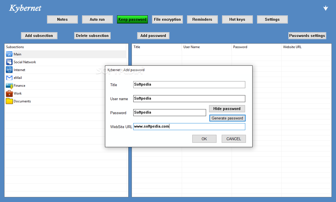Click the eMail envelope icon
The image size is (336, 202).
pos(9,78)
